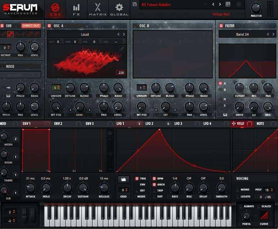Change OSC B unison voice count
The width and height of the screenshot is (278, 229).
tap(142, 88)
